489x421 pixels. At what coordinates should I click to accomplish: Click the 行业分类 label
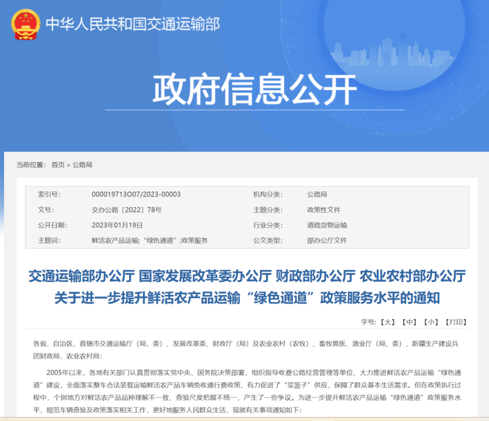(268, 225)
